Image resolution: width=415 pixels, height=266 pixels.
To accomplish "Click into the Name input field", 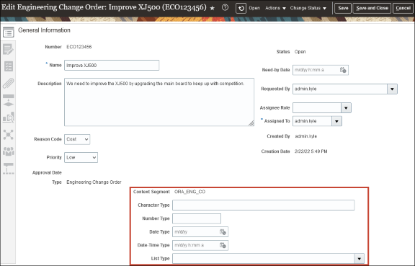I will click(x=112, y=65).
